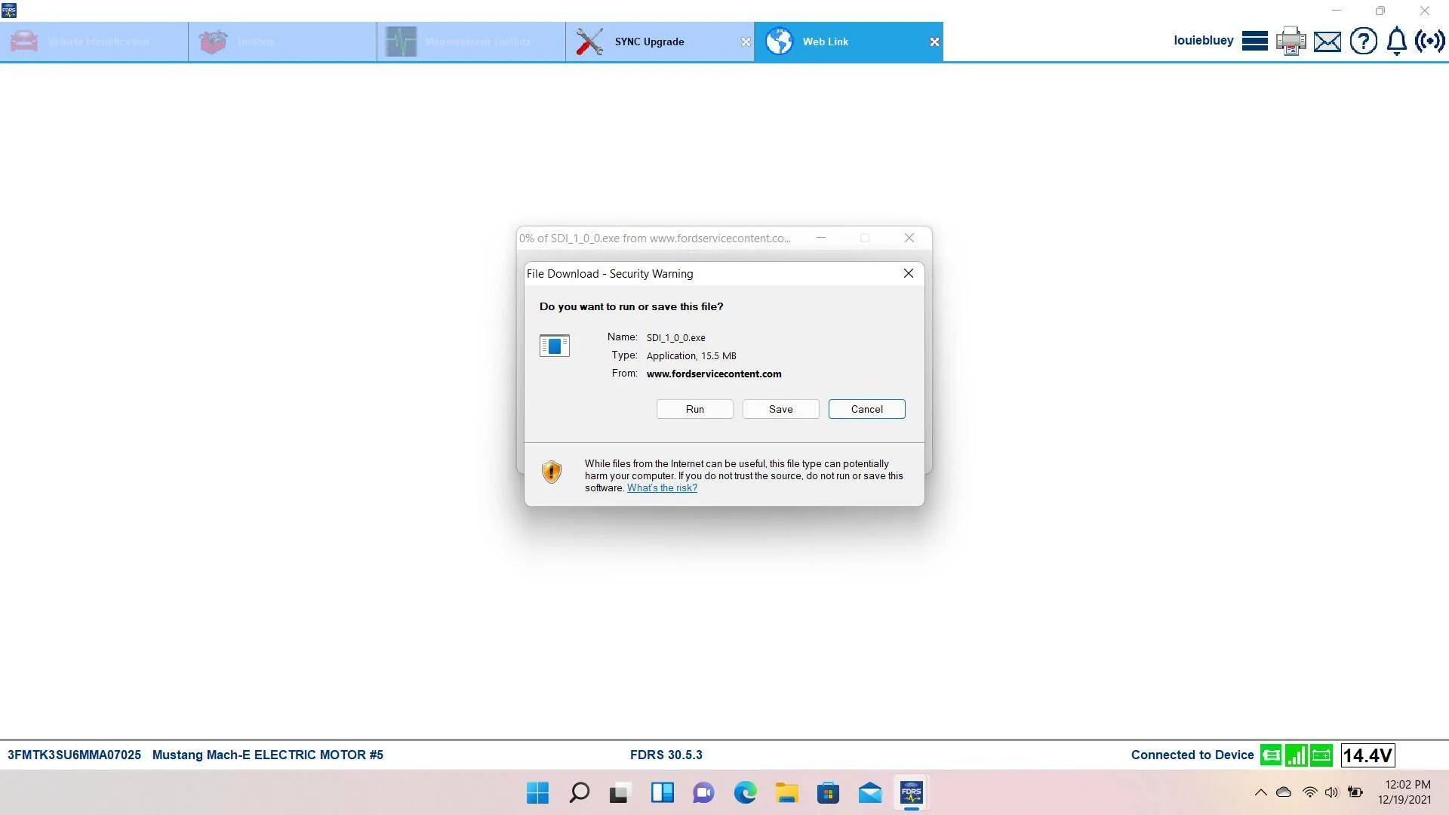Viewport: 1449px width, 815px height.
Task: Open Microsoft Store from taskbar
Action: [828, 793]
